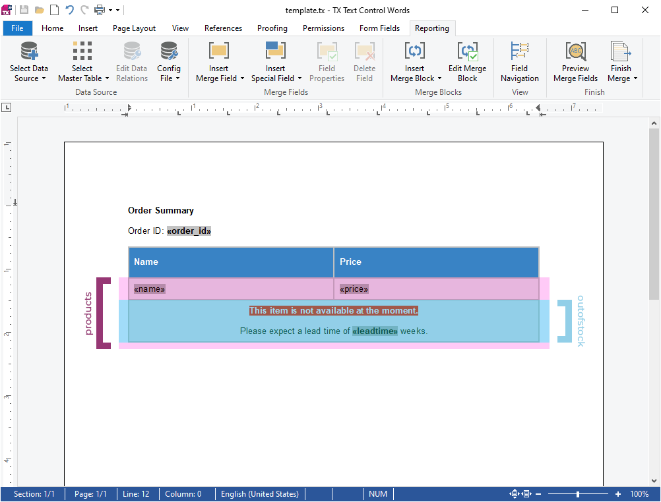
Task: Expand the Config File dropdown arrow
Action: coord(177,78)
